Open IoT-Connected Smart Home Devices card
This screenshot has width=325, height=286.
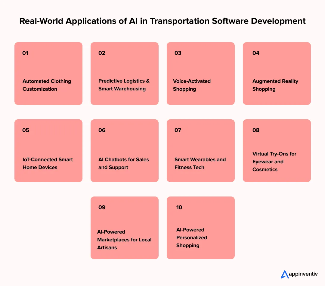tap(48, 151)
